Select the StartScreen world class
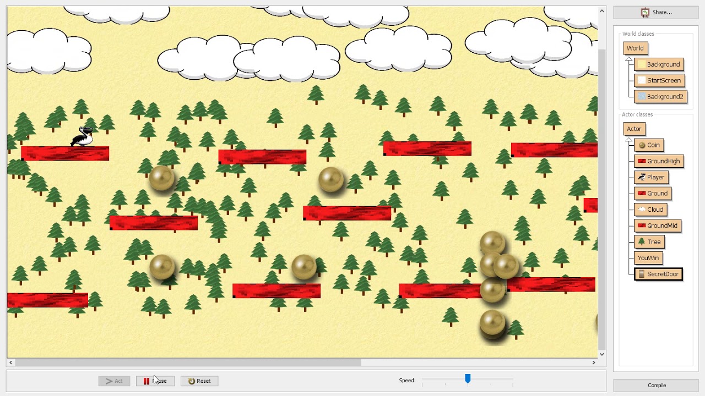 [659, 80]
